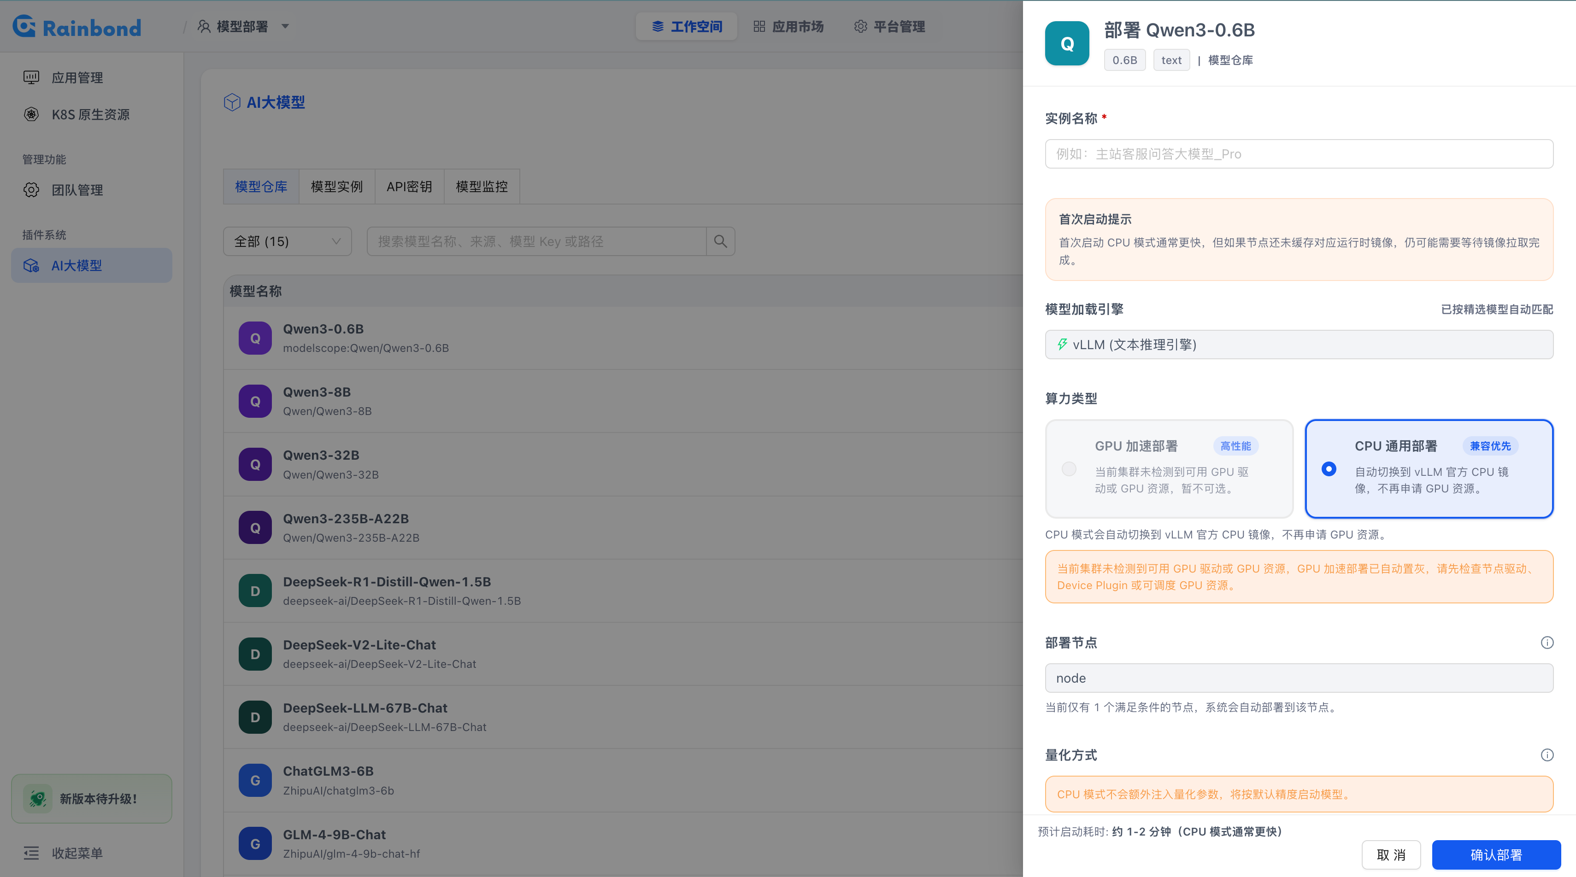Image resolution: width=1576 pixels, height=877 pixels.
Task: Open the 模型部署 team dropdown arrow
Action: tap(285, 26)
